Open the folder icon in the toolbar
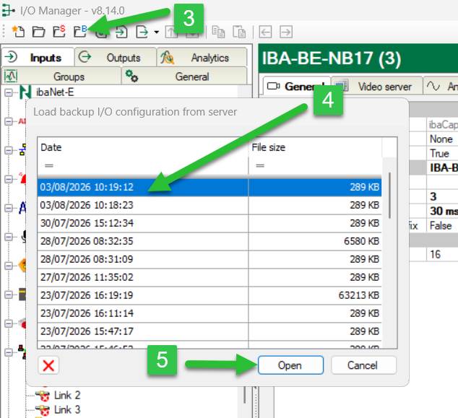458x418 pixels. pos(38,32)
